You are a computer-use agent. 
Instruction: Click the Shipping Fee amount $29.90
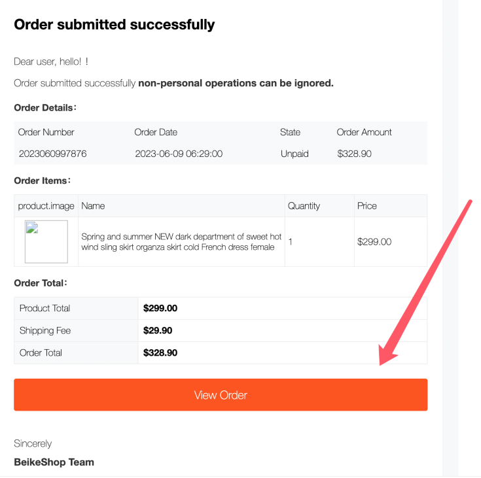[x=158, y=330]
